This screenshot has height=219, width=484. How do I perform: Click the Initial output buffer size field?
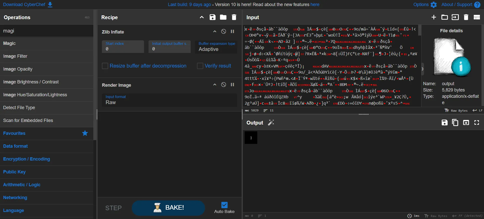[x=169, y=47]
